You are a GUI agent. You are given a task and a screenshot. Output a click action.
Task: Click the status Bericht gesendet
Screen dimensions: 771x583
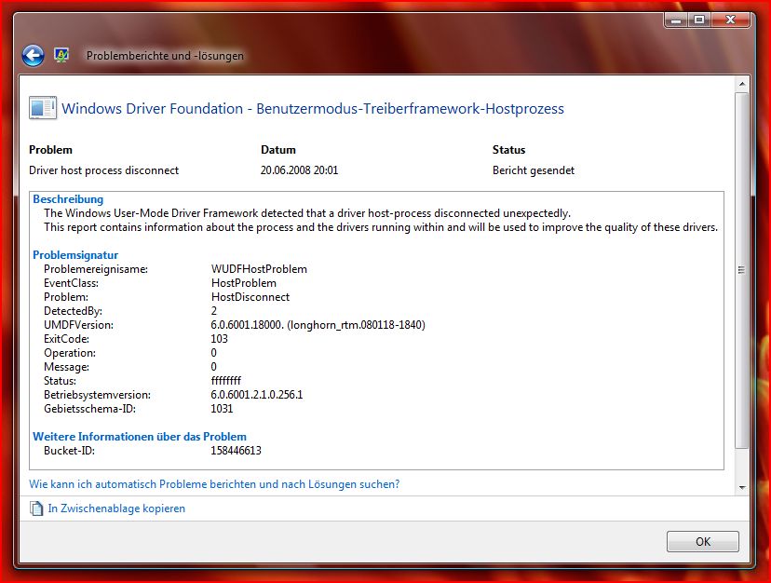[x=533, y=170]
